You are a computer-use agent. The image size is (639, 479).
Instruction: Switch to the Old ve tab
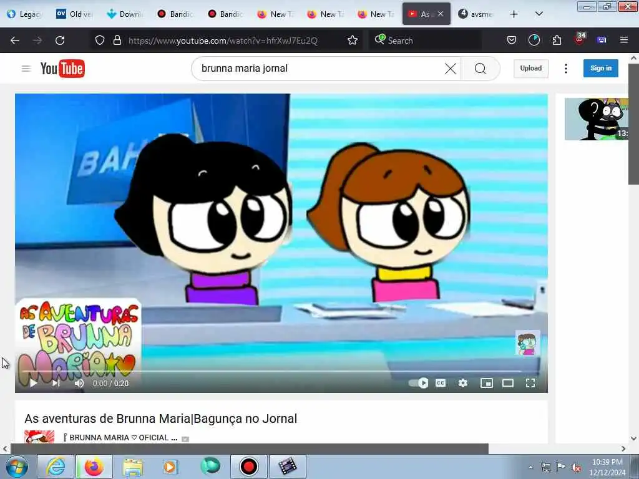[75, 14]
